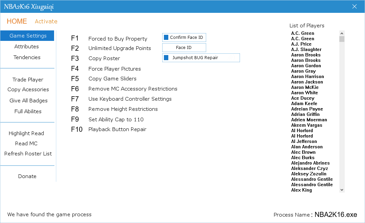Select Aaron Jackson in player list
Viewport: 365px width, 223px height.
point(307,82)
